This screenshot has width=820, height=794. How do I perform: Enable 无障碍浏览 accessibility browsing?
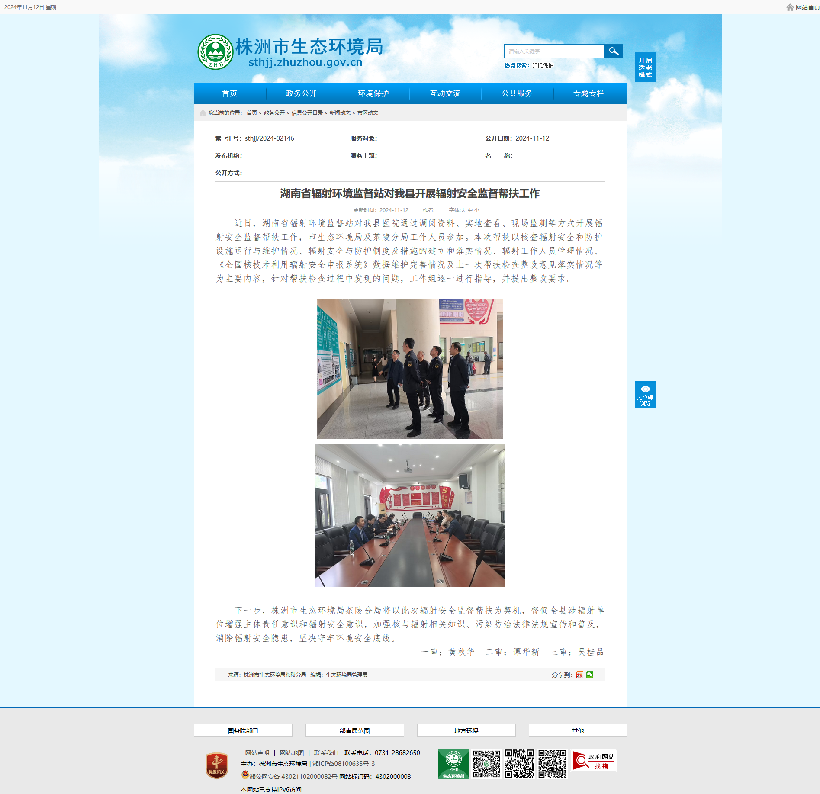(645, 394)
